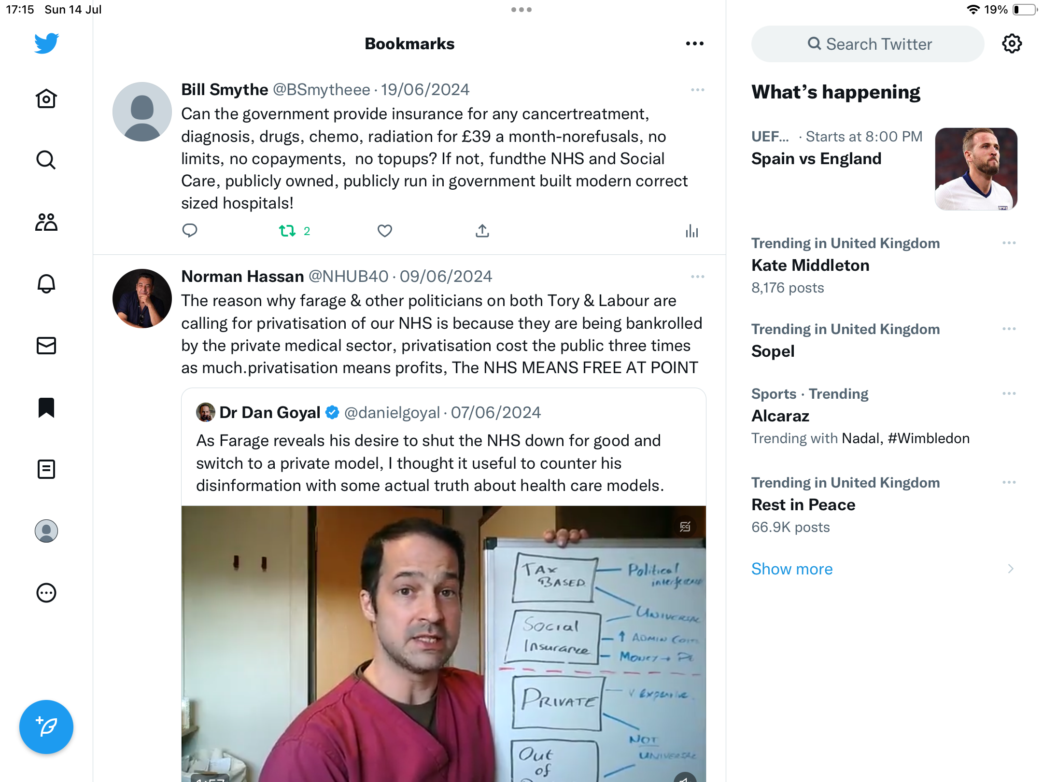Open options menu on Norman Hassan's tweet
1043x782 pixels.
(x=697, y=277)
